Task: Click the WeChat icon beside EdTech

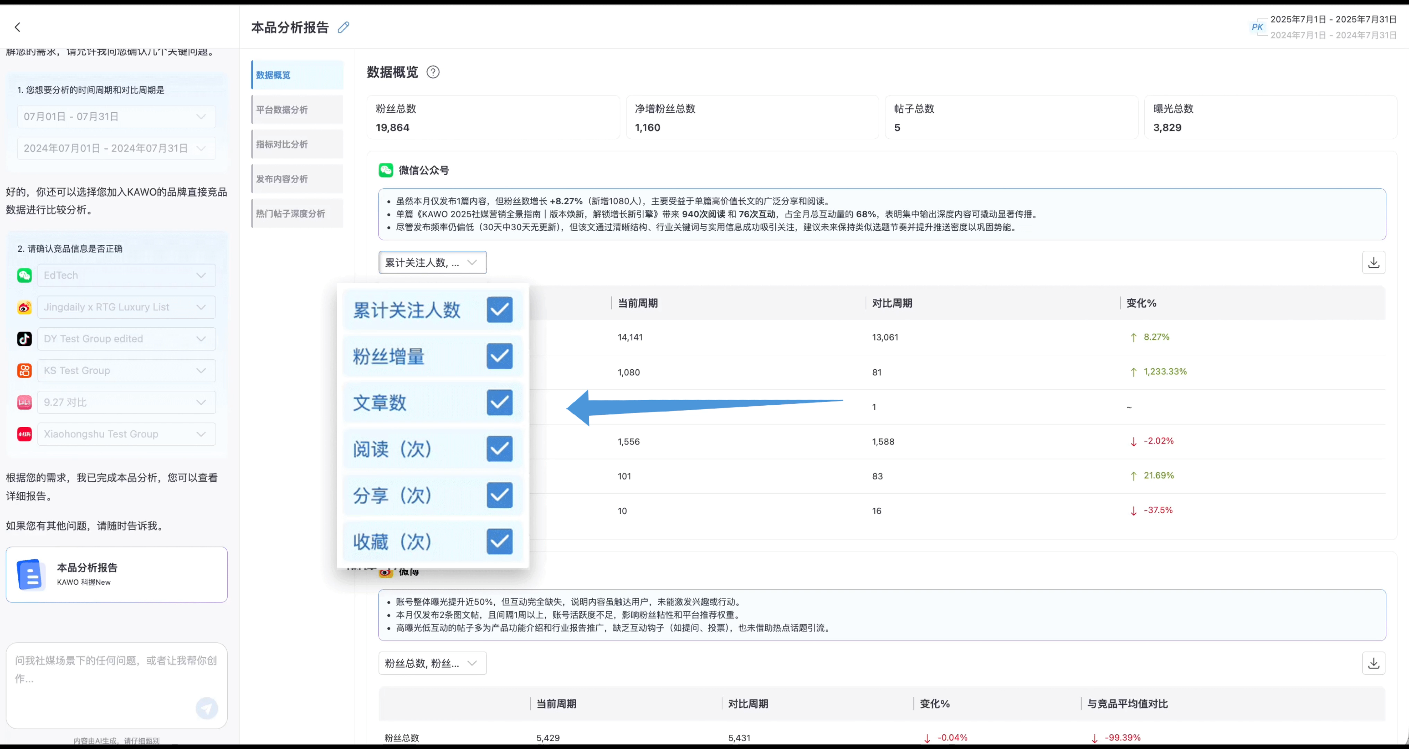Action: [x=25, y=275]
